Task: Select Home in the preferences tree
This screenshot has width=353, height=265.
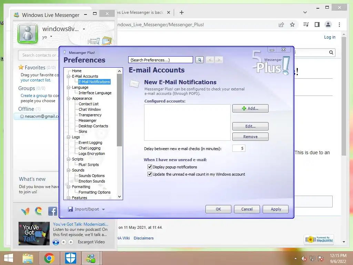Action: (77, 71)
